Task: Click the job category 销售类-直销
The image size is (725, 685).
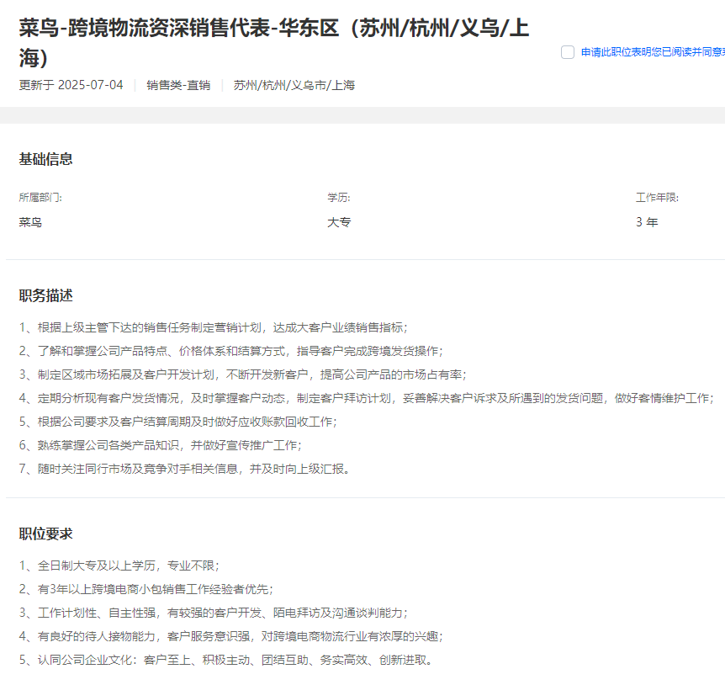Action: coord(178,85)
